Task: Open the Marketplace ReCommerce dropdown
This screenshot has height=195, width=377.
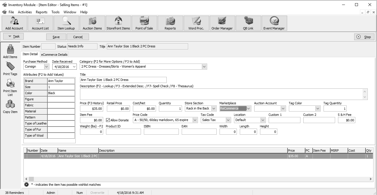Action: [x=248, y=109]
